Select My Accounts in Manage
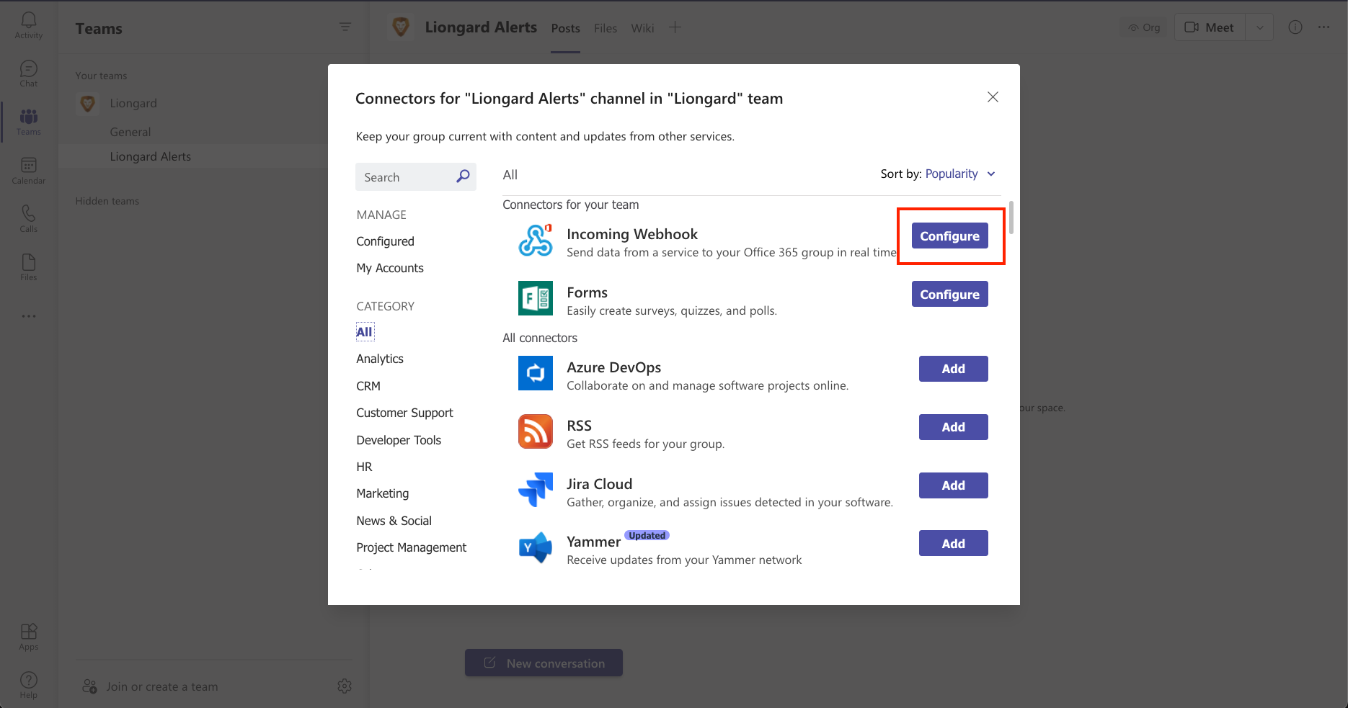1348x708 pixels. (x=390, y=268)
